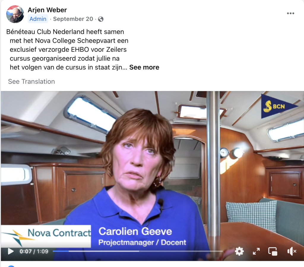This screenshot has width=304, height=267.
Task: Expand post text with See more
Action: tap(144, 67)
